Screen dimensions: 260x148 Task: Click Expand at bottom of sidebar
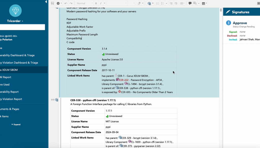pos(16,124)
